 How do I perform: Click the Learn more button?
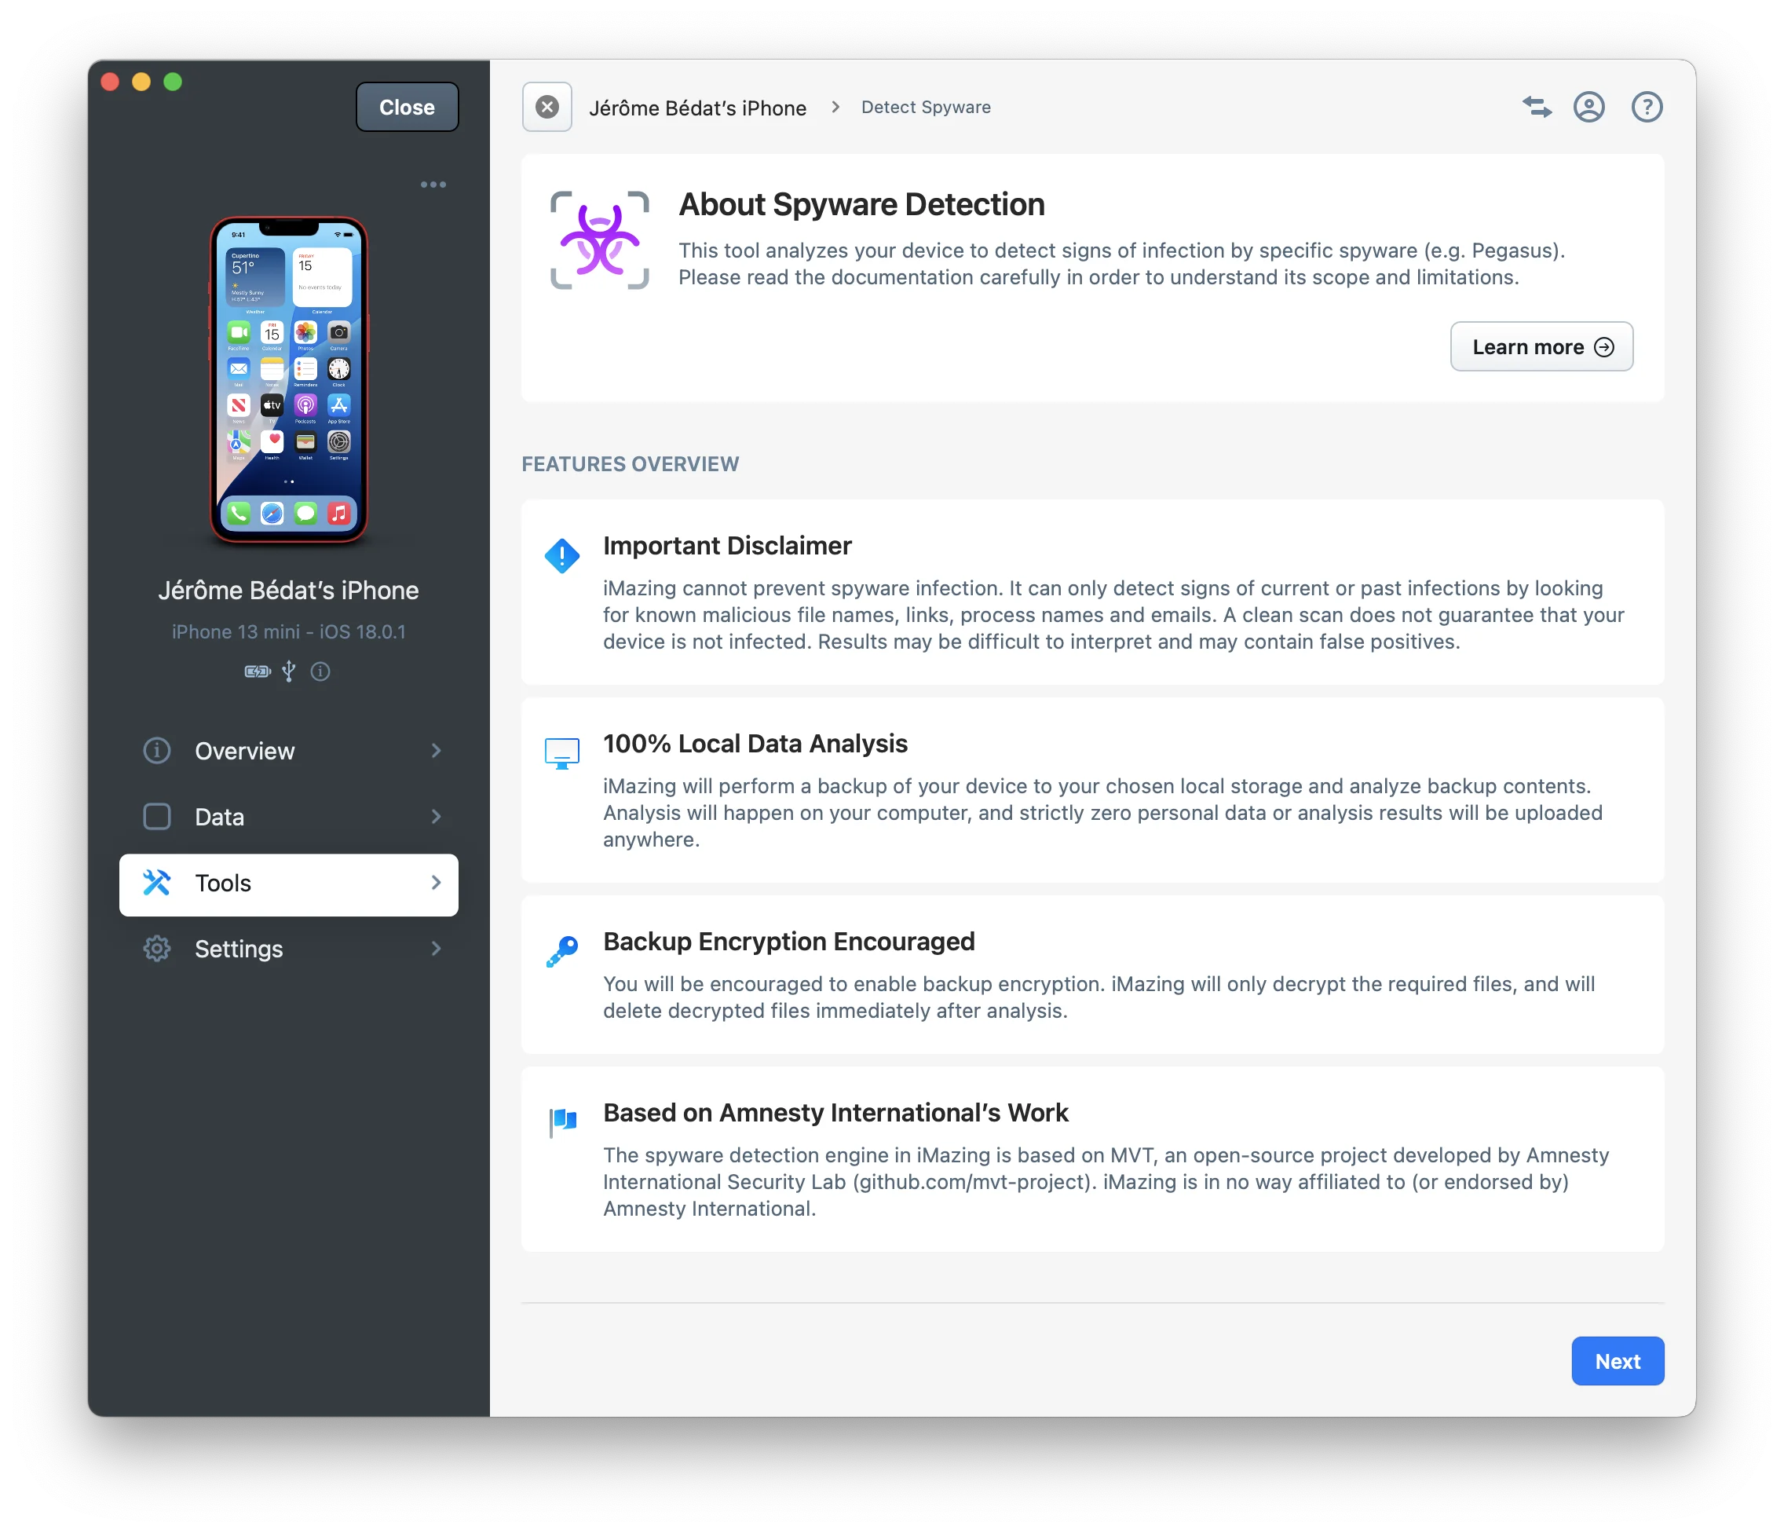point(1541,346)
